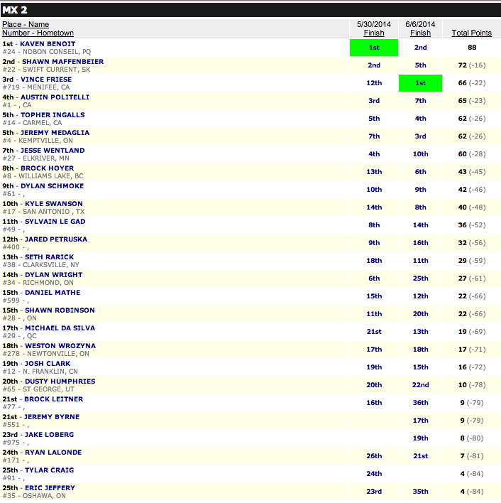The width and height of the screenshot is (501, 503).
Task: Open Austin Politelli's rider page
Action: point(55,97)
